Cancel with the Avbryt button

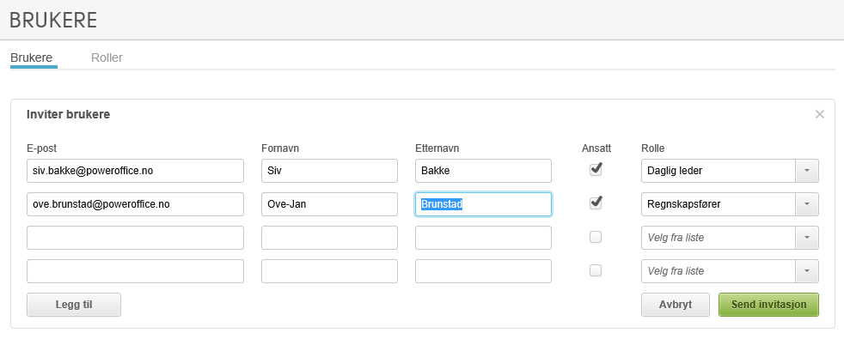(676, 305)
